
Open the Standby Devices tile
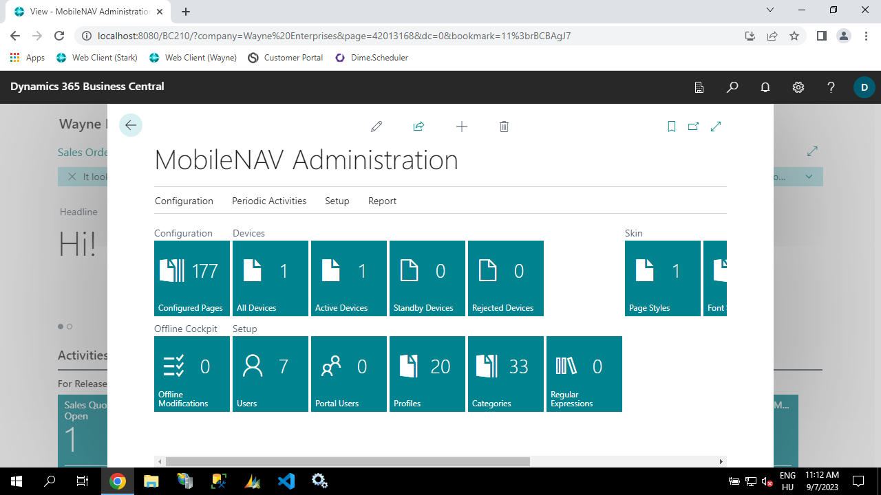(x=427, y=278)
